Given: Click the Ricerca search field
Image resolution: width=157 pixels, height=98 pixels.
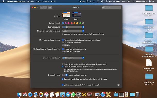Looking at the screenshot, I should tap(111, 7).
